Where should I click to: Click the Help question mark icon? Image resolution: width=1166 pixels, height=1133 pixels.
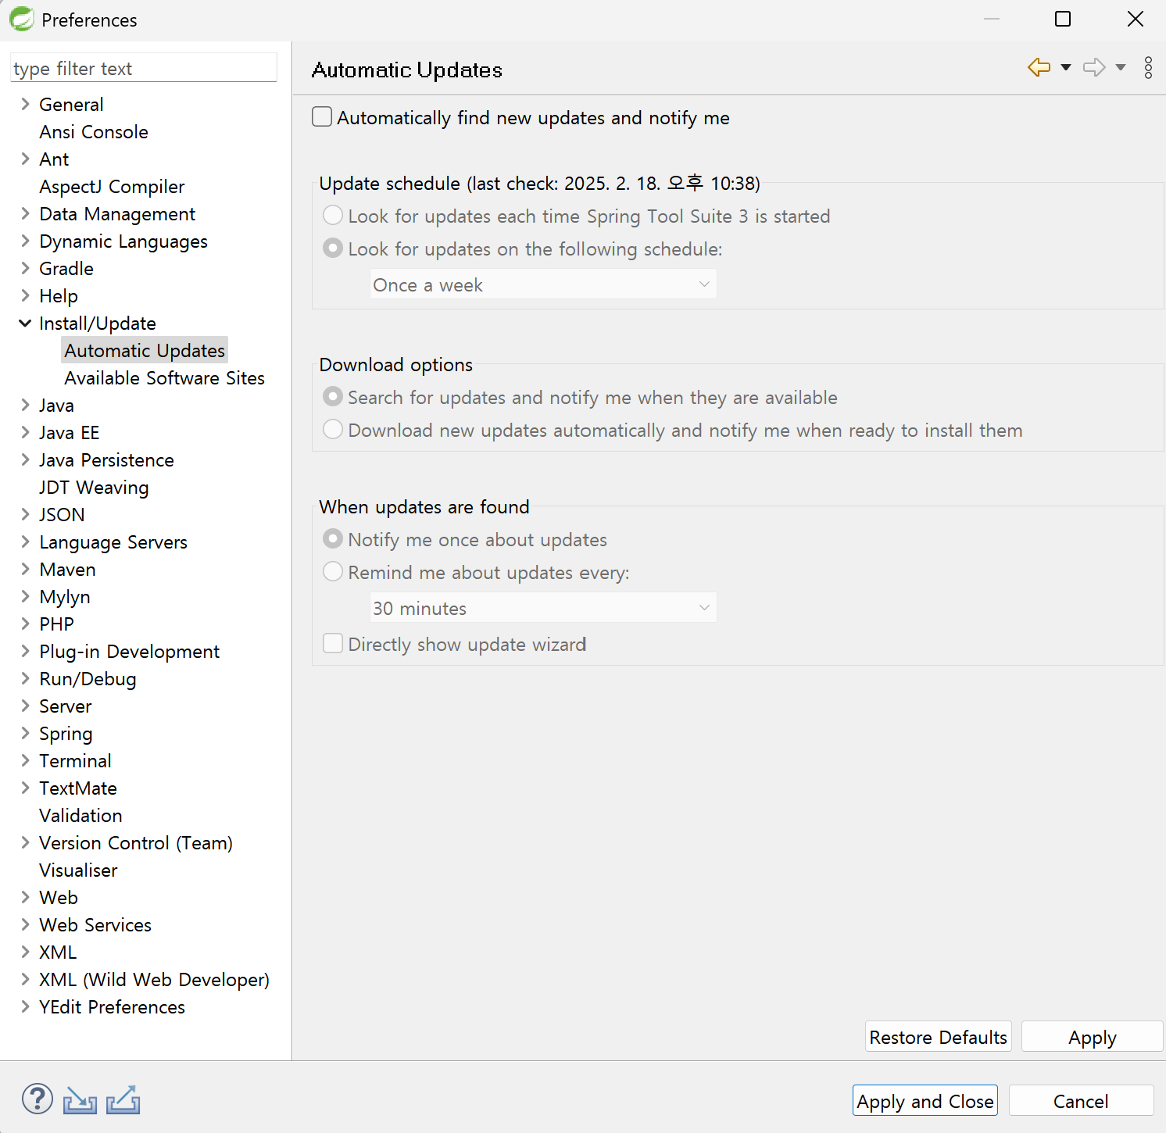[x=37, y=1099]
